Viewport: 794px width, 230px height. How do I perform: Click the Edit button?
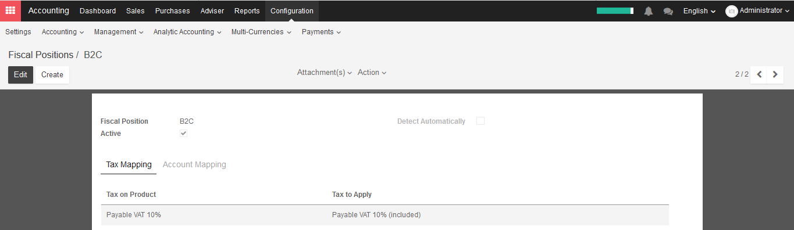pos(20,75)
